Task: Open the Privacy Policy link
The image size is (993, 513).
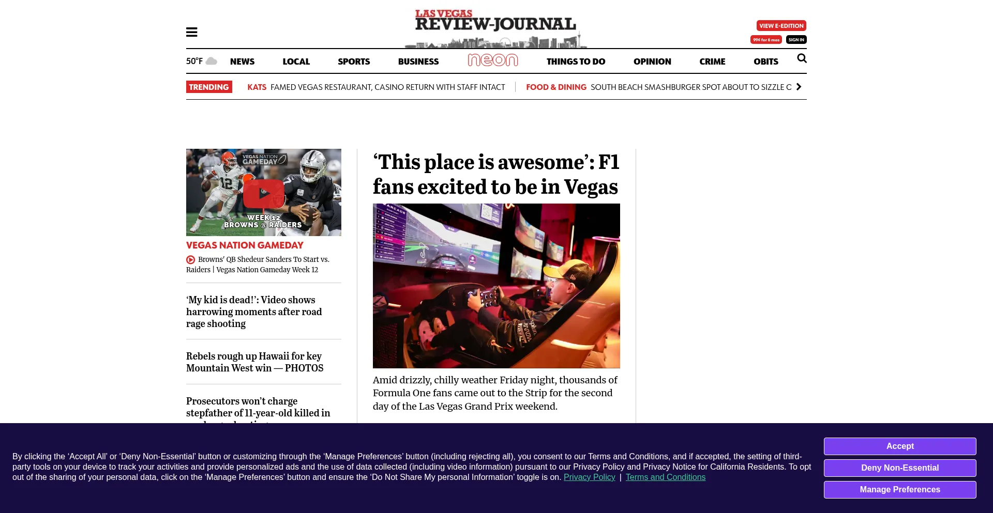Action: pyautogui.click(x=589, y=477)
